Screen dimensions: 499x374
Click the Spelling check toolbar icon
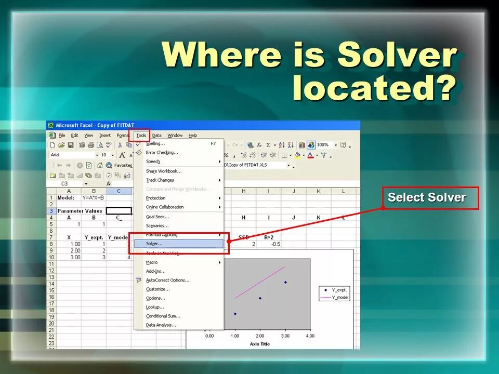(109, 145)
